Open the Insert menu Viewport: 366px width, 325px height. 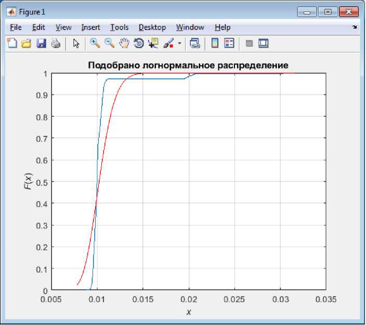[x=90, y=28]
